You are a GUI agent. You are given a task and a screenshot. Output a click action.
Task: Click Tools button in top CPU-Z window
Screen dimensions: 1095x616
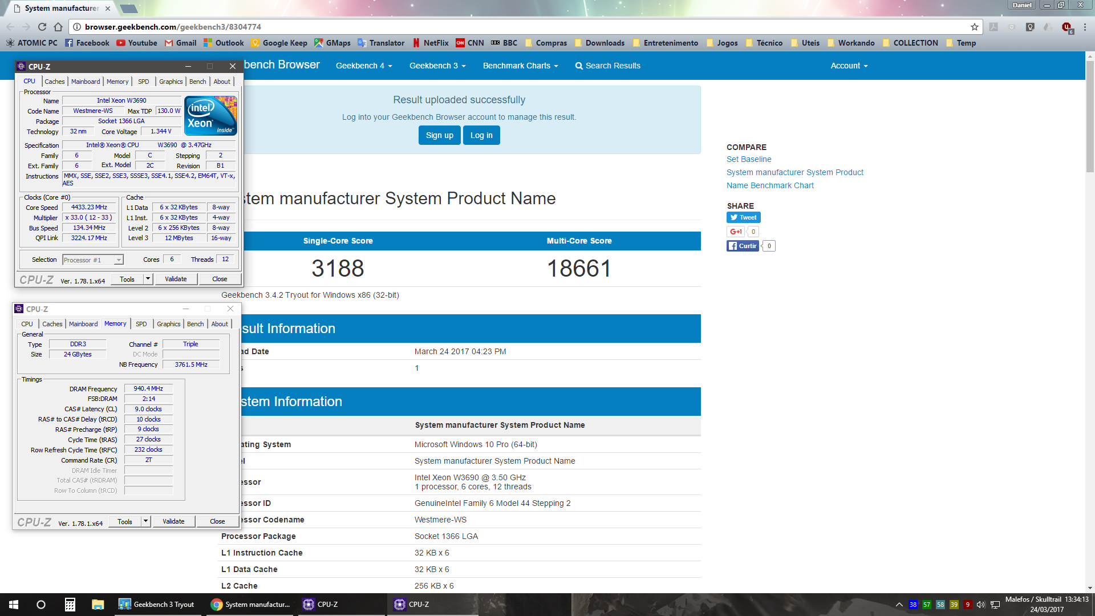[x=127, y=279]
